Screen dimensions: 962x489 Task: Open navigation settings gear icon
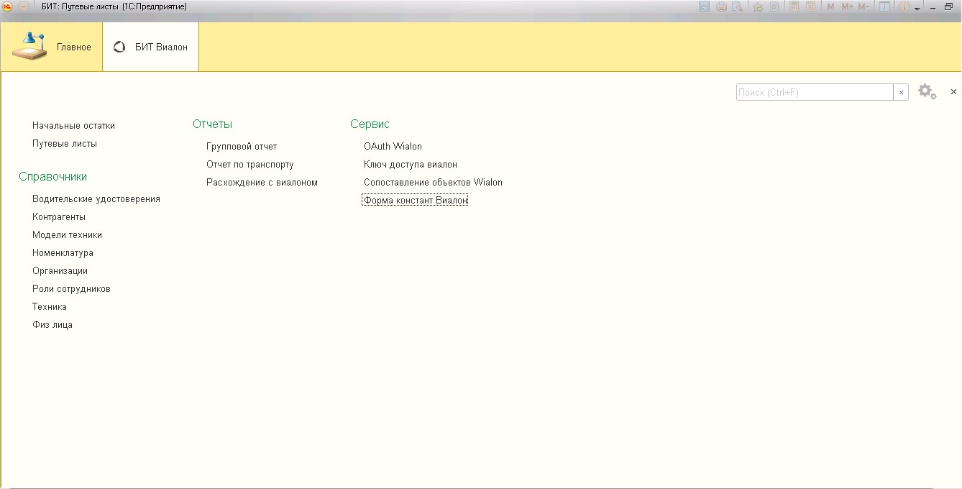[x=926, y=92]
